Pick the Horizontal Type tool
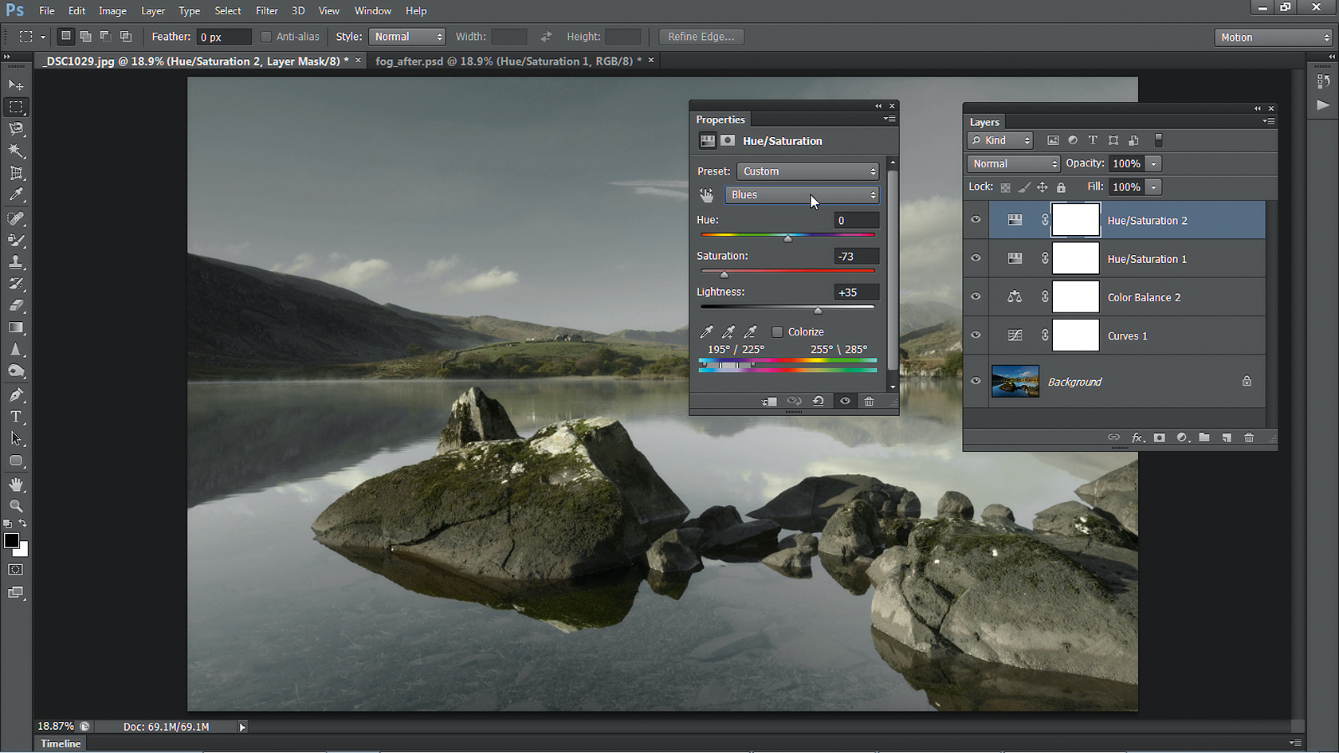 click(16, 416)
